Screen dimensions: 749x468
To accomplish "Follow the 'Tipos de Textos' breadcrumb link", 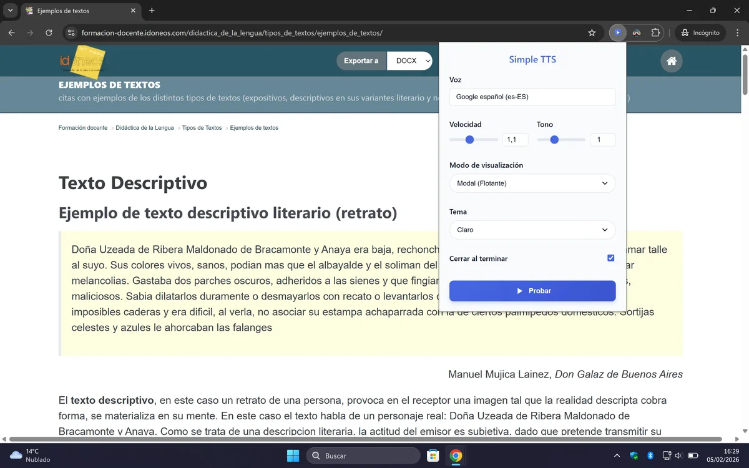I will click(x=201, y=127).
